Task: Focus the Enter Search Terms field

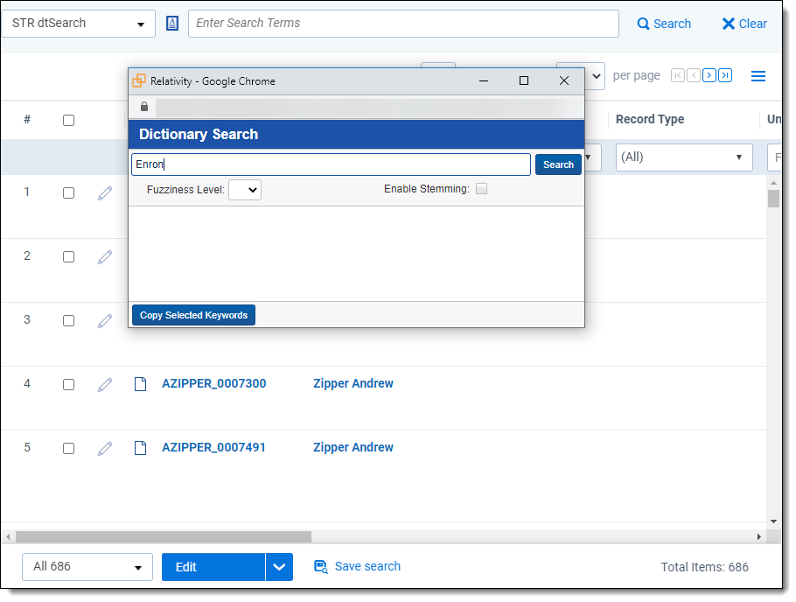Action: 403,24
